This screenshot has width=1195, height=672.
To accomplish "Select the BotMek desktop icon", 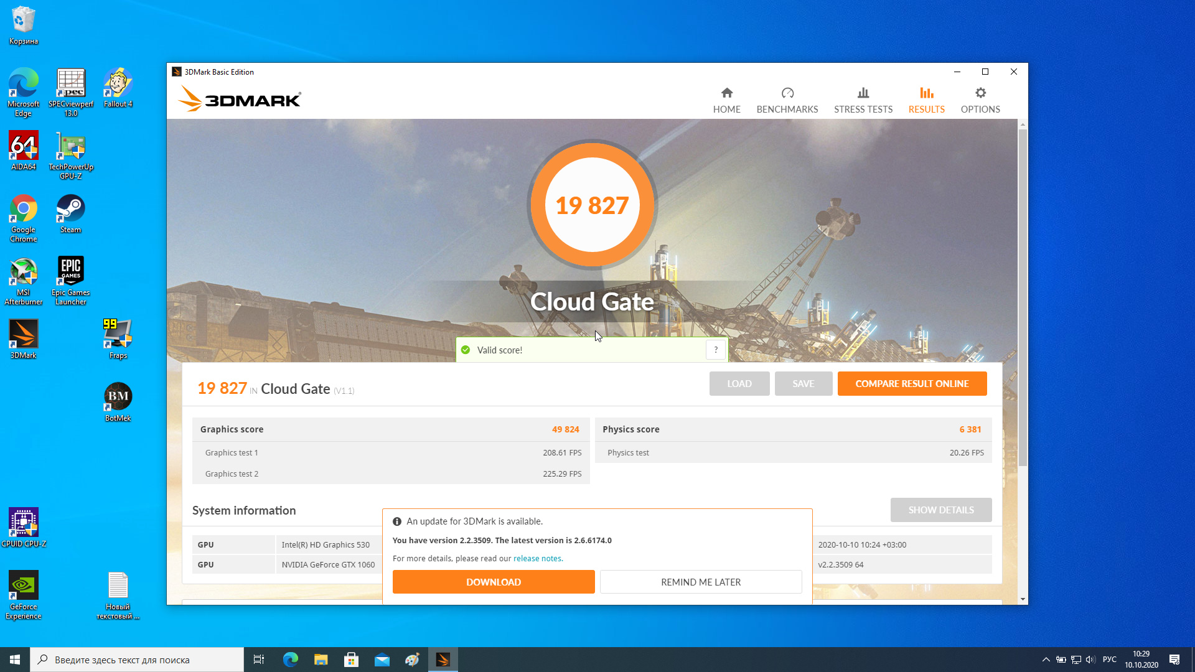I will click(118, 401).
